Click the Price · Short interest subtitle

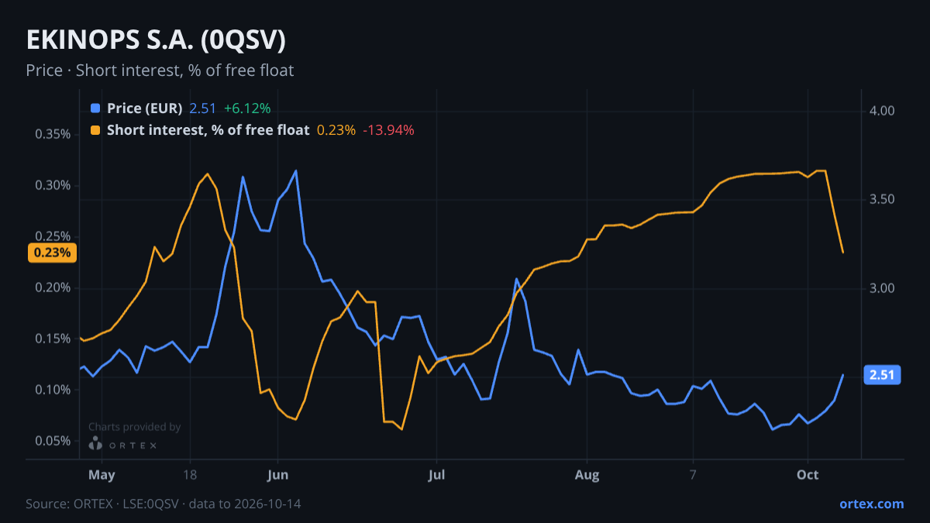(x=160, y=71)
